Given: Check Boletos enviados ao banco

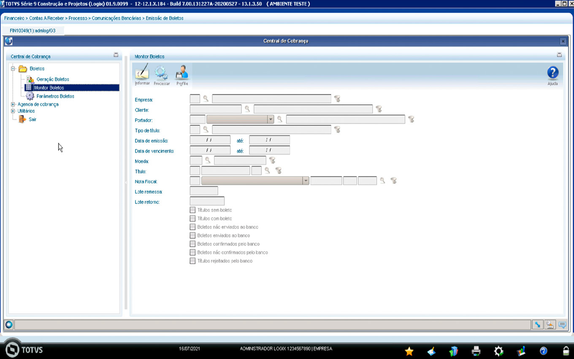Looking at the screenshot, I should (192, 235).
